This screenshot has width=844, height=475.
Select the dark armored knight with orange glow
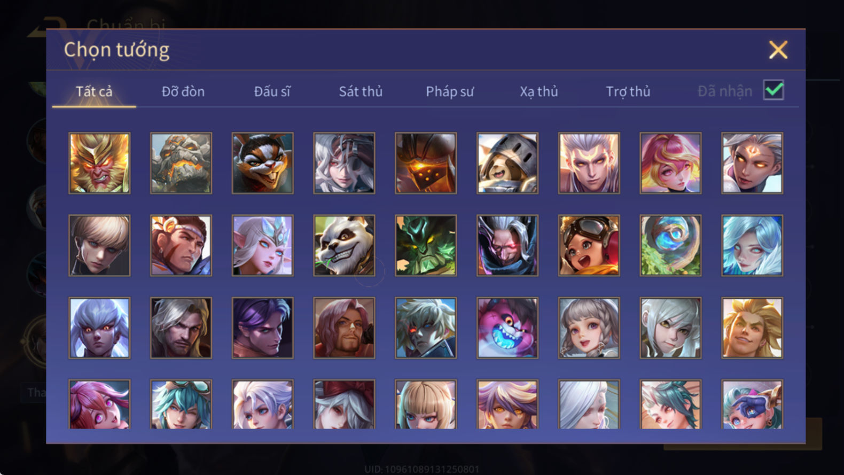[x=426, y=163]
